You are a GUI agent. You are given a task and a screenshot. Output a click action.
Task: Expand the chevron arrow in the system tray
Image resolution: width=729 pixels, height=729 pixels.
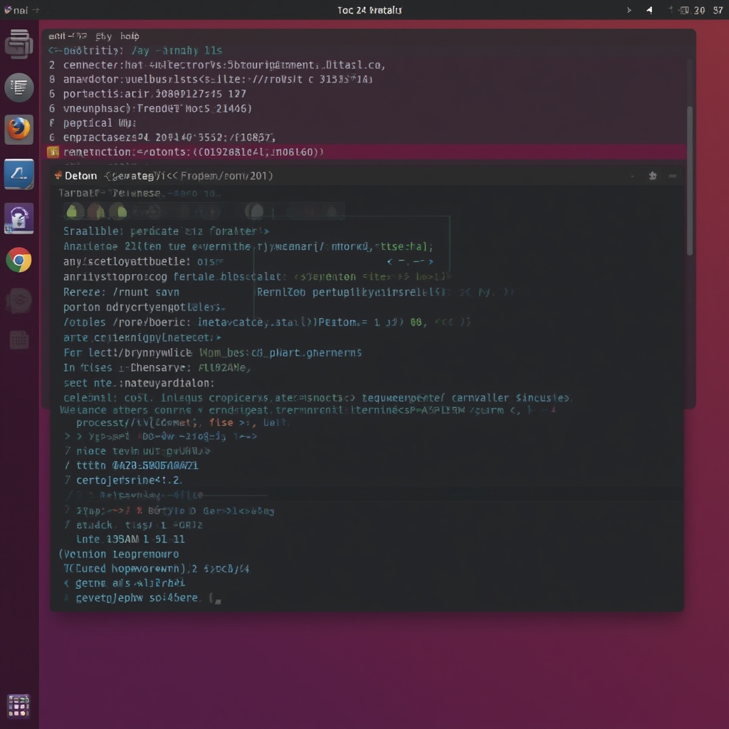[629, 10]
